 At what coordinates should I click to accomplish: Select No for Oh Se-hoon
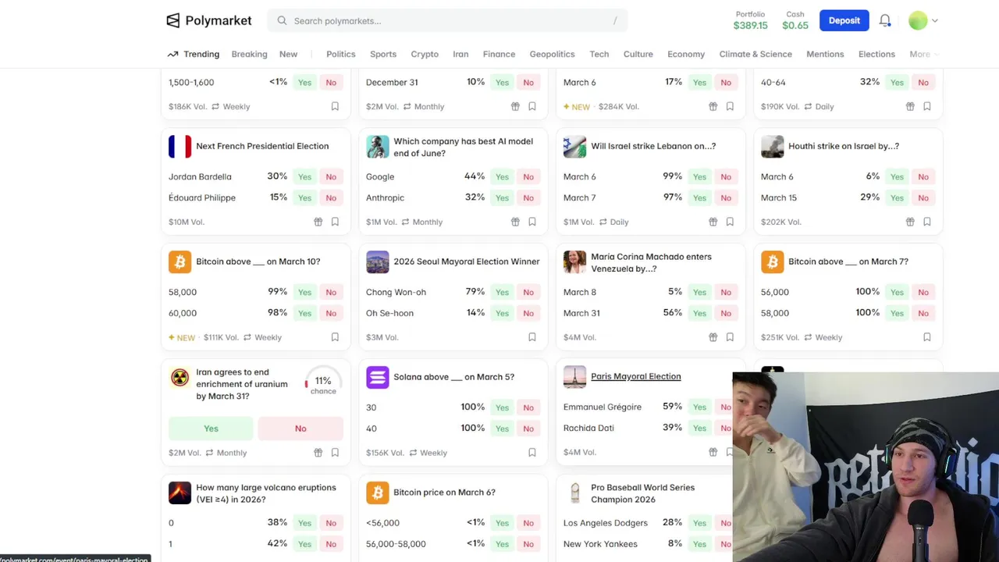[528, 313]
